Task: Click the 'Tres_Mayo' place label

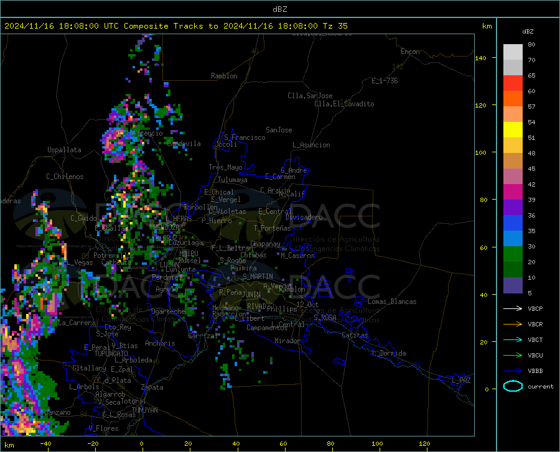Action: [226, 167]
